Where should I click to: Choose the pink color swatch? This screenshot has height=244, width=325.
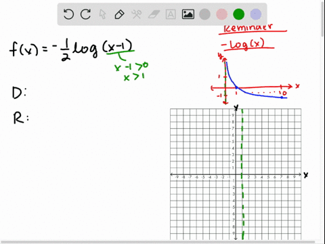click(x=222, y=14)
